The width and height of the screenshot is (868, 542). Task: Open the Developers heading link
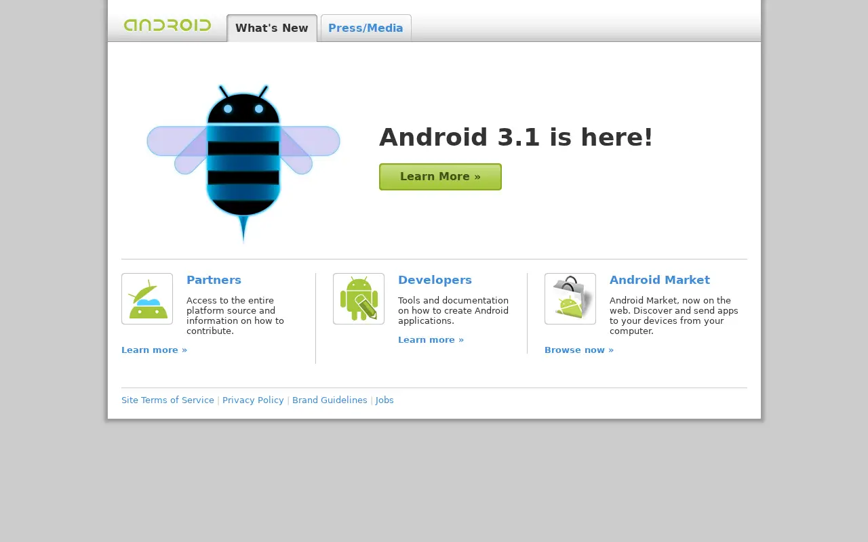(x=435, y=280)
